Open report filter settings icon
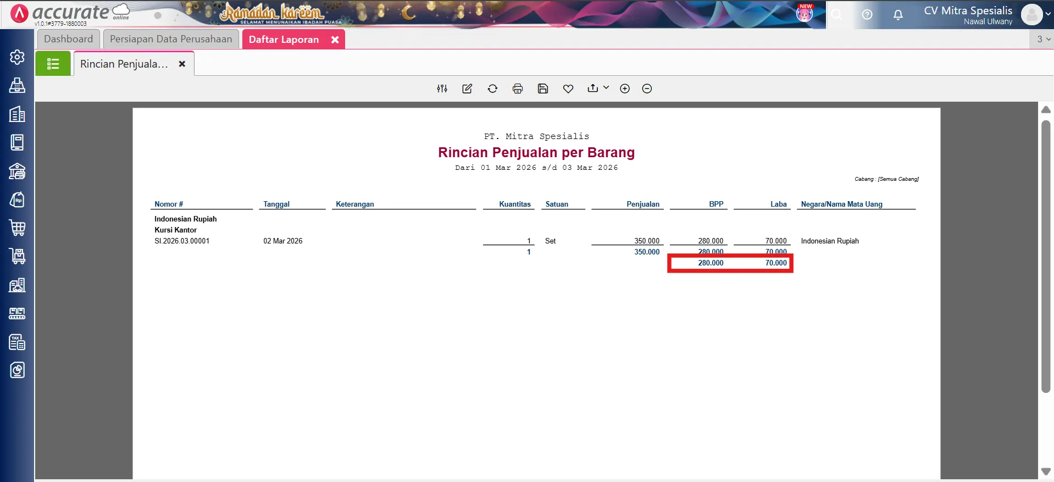The image size is (1054, 482). (x=442, y=88)
